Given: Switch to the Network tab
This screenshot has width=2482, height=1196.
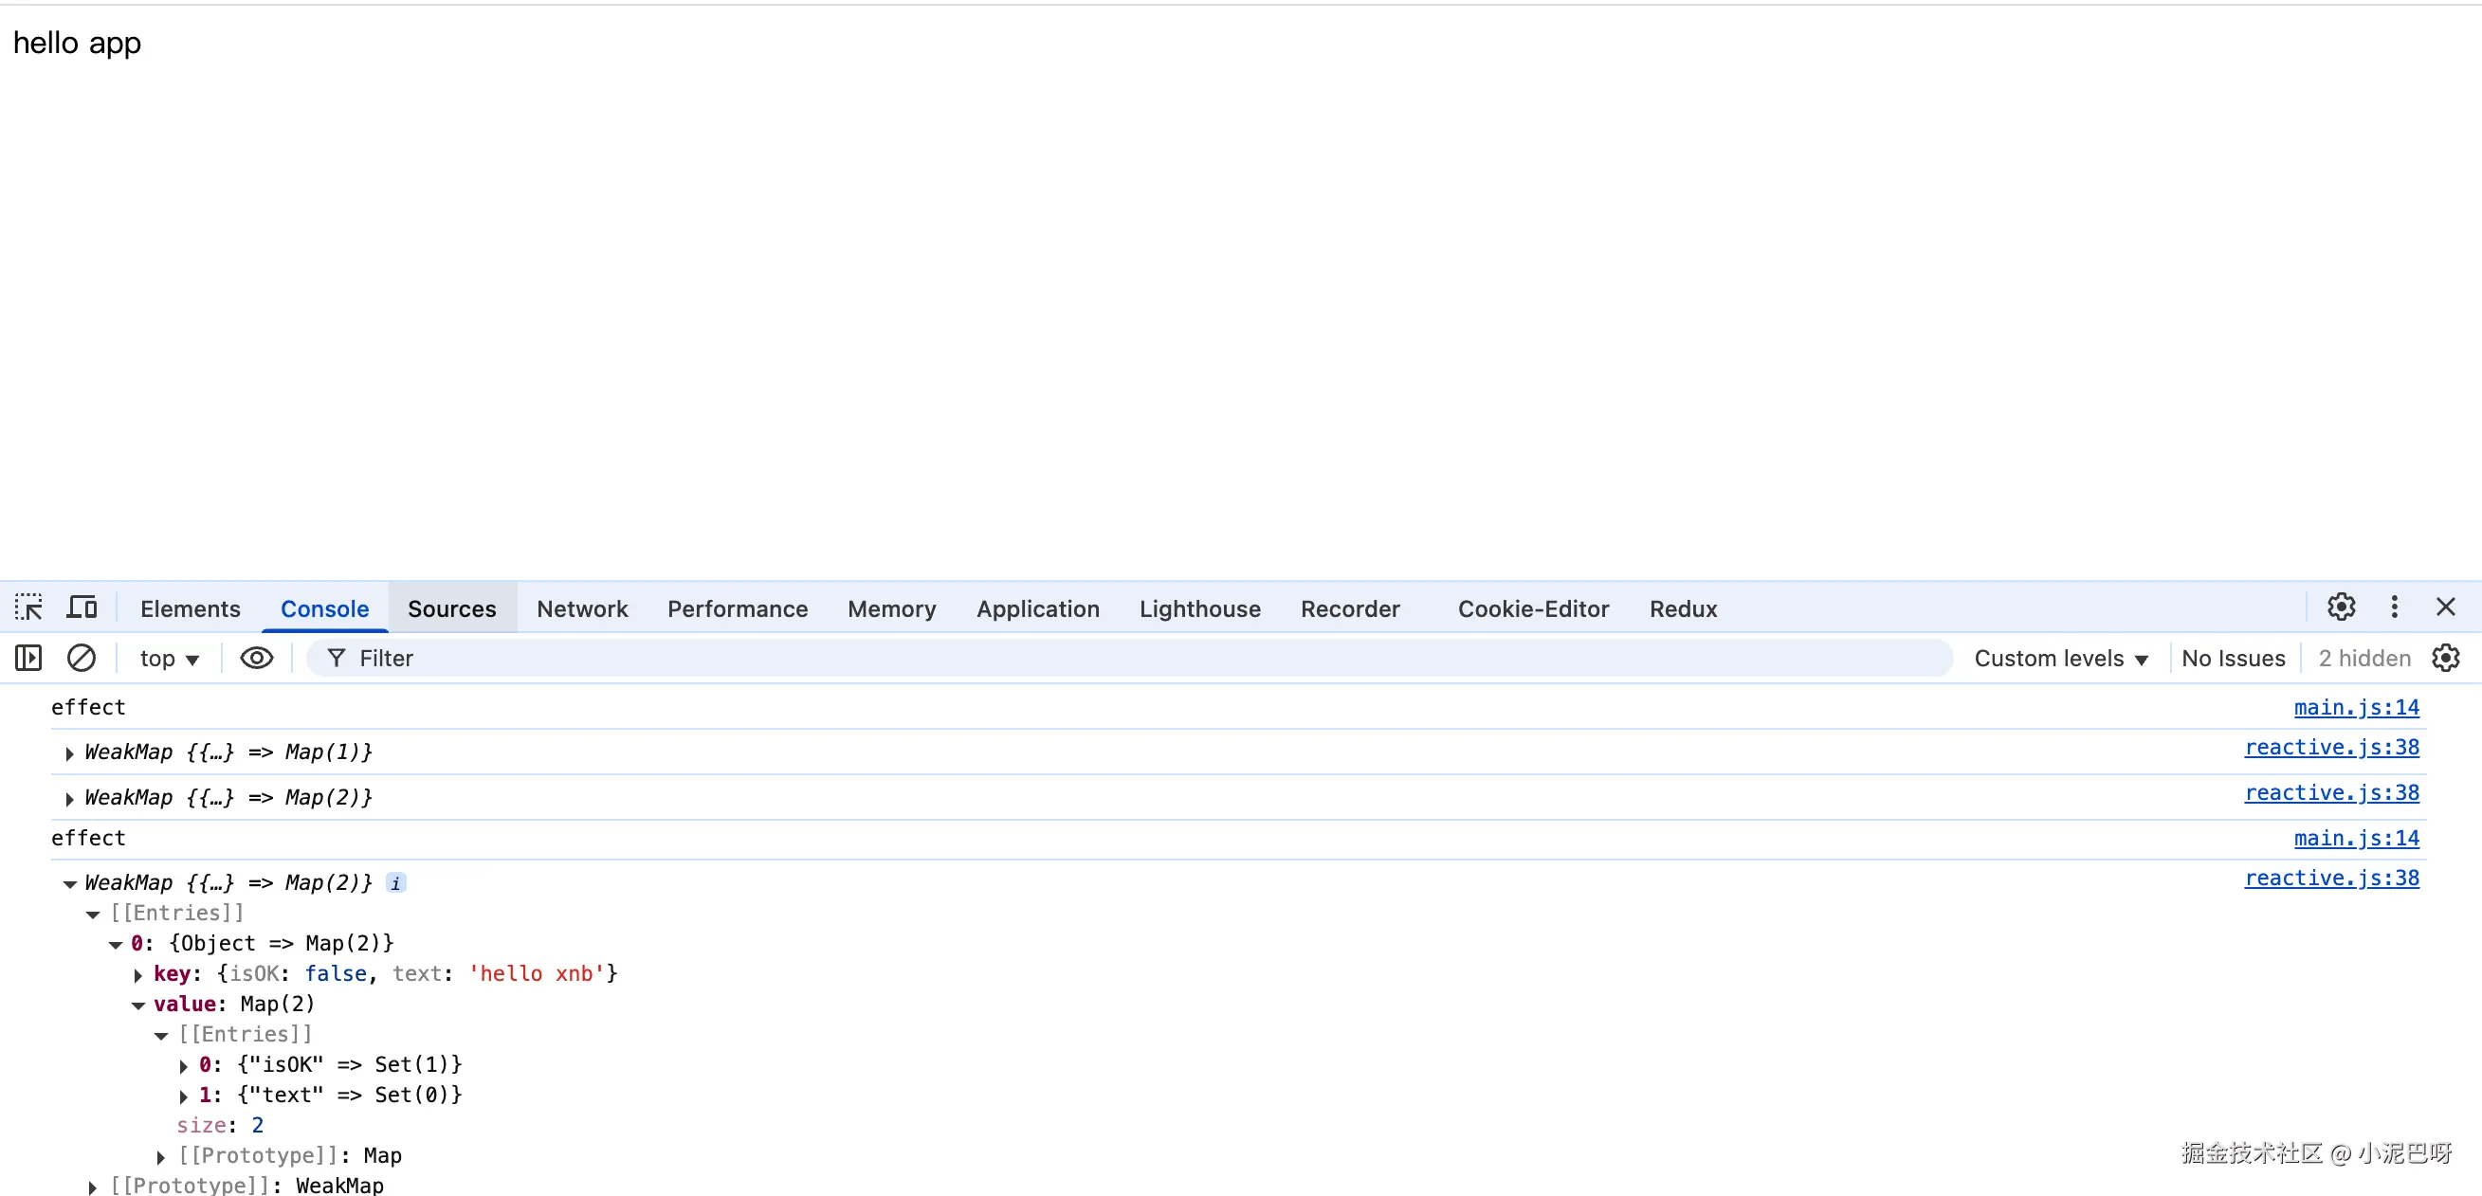Looking at the screenshot, I should pyautogui.click(x=581, y=608).
